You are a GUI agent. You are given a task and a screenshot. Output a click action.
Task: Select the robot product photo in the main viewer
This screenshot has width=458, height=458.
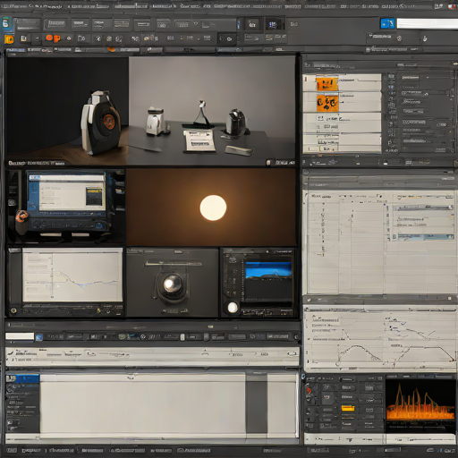[101, 123]
